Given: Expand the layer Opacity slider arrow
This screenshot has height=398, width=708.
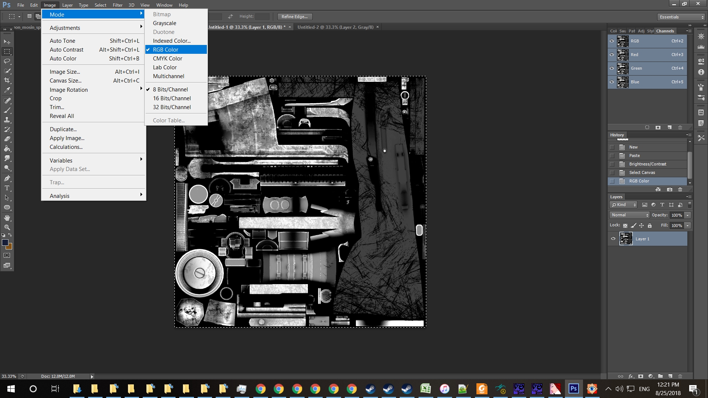Looking at the screenshot, I should coord(688,215).
